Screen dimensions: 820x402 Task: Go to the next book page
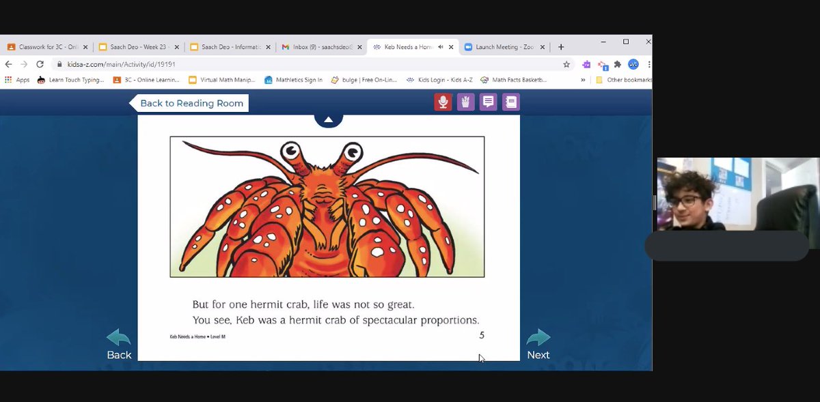538,345
